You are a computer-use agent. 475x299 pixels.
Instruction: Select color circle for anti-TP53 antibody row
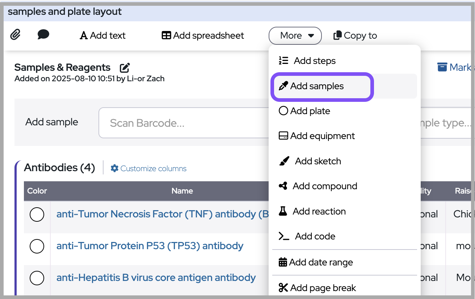[x=37, y=246]
